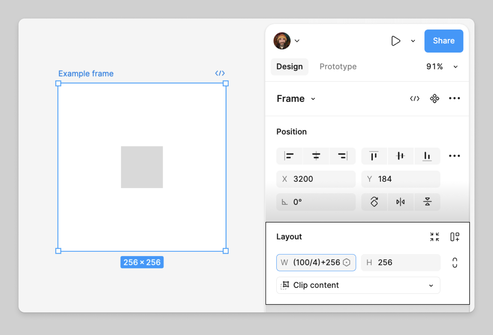This screenshot has height=335, width=493.
Task: Align top in Position section
Action: coord(374,156)
